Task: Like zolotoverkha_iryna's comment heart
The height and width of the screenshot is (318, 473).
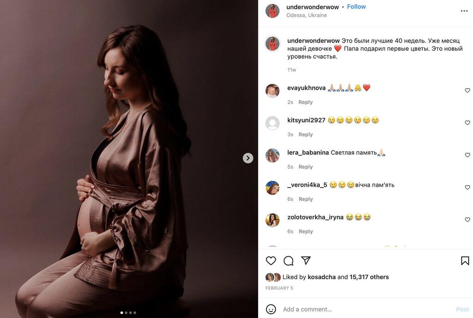Action: (467, 220)
